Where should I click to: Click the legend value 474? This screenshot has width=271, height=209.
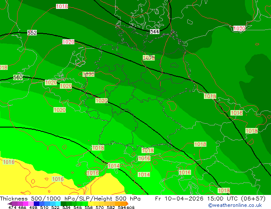pos(12,207)
